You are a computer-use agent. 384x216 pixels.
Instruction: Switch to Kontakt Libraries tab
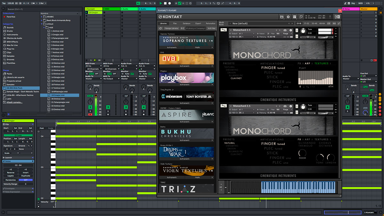tap(164, 23)
